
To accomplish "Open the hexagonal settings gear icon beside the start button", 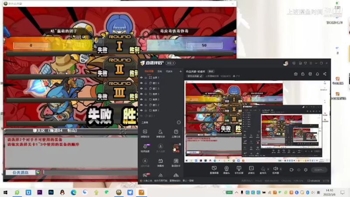I will 305,170.
